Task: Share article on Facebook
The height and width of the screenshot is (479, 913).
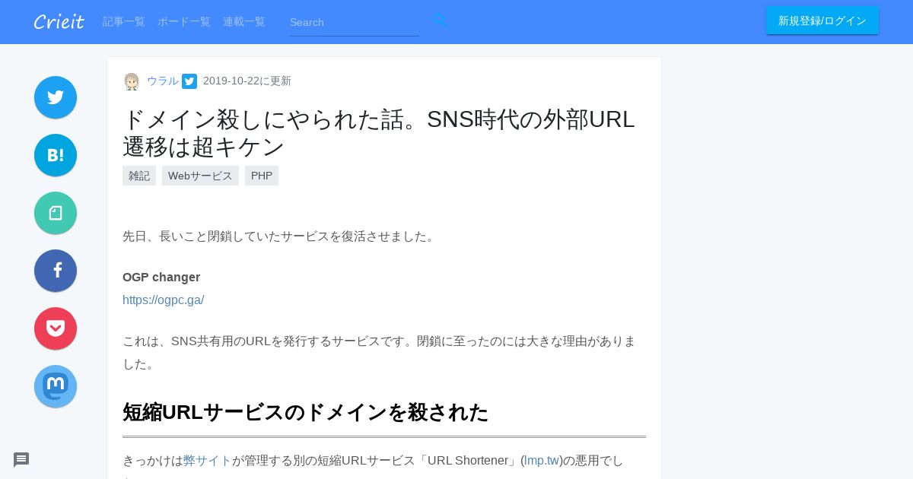Action: [56, 271]
